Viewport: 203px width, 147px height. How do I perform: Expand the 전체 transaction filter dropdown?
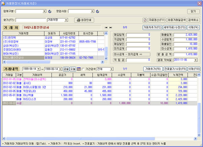[x=111, y=69]
